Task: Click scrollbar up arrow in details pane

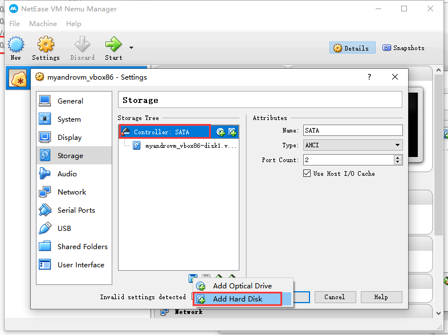Action: click(438, 70)
